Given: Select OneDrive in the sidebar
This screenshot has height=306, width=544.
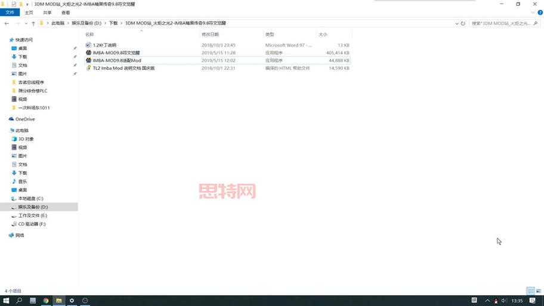Looking at the screenshot, I should pos(25,119).
